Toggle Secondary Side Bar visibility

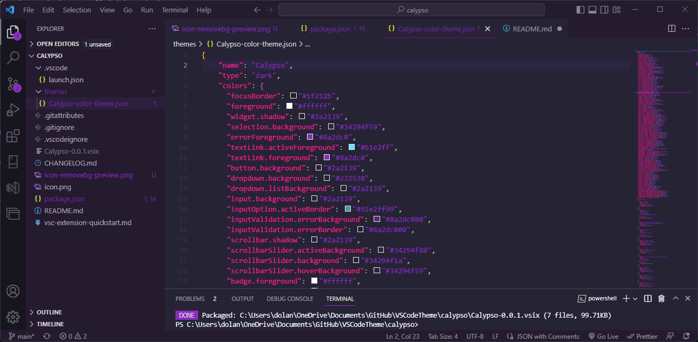pos(605,10)
